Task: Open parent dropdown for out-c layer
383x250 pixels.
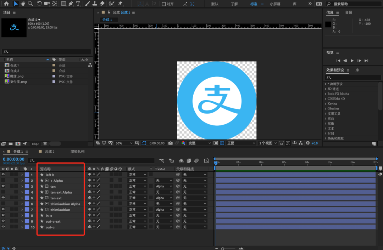Action: [195, 227]
